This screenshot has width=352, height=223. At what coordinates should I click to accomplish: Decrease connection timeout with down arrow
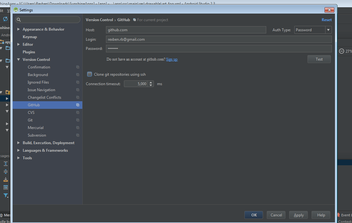[x=151, y=85]
